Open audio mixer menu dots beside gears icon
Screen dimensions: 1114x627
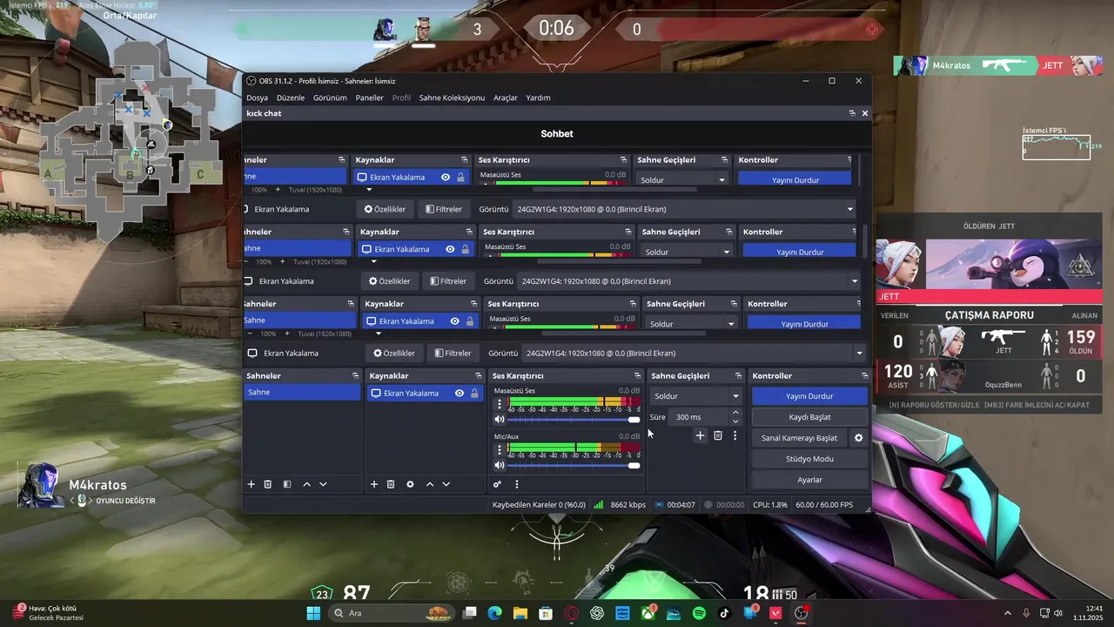[x=516, y=484]
